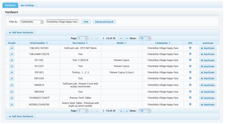Open the bottom Show count dropdown
The image size is (226, 124).
145,111
